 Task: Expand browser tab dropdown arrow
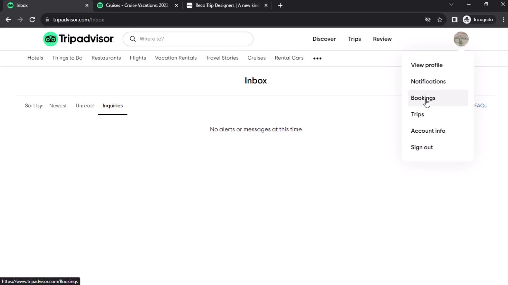[x=451, y=4]
